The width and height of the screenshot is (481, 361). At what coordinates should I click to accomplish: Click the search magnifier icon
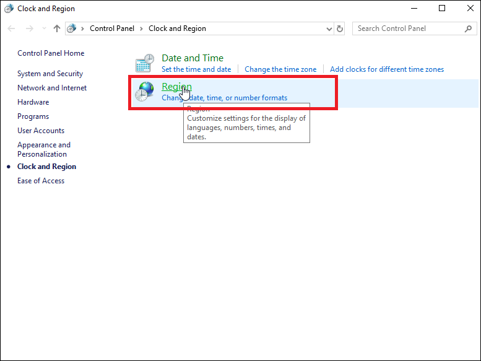click(x=468, y=28)
